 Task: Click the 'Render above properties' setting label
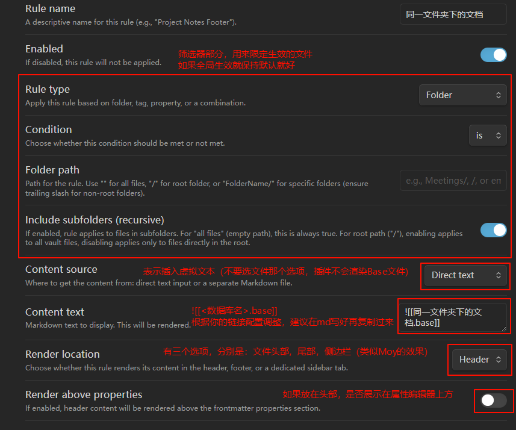coord(84,394)
